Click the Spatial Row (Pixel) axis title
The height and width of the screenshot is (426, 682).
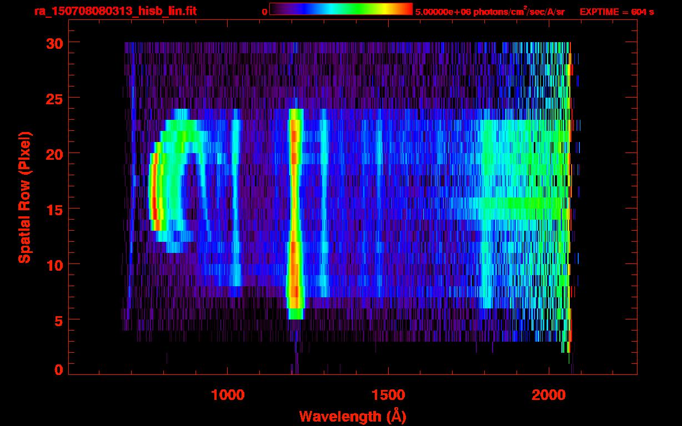24,197
